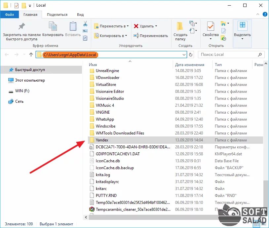Open the Выделить dropdown arrow
The height and width of the screenshot is (228, 269).
(242, 39)
